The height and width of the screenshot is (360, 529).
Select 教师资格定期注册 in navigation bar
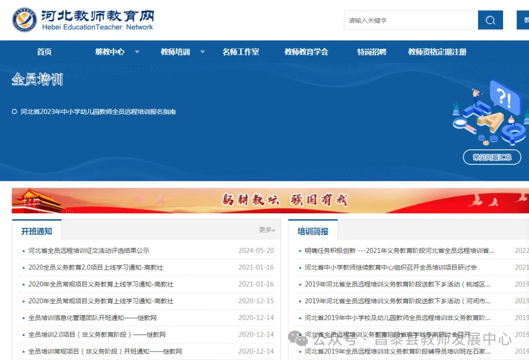[x=437, y=52]
